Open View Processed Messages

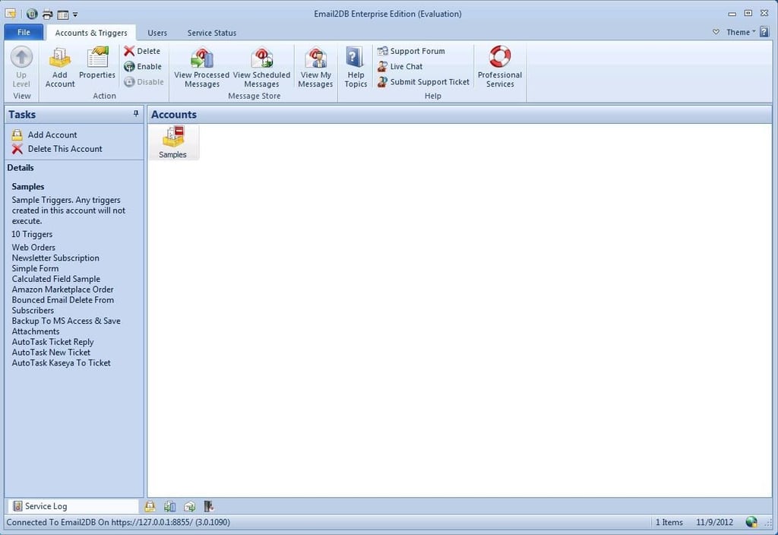click(x=201, y=67)
